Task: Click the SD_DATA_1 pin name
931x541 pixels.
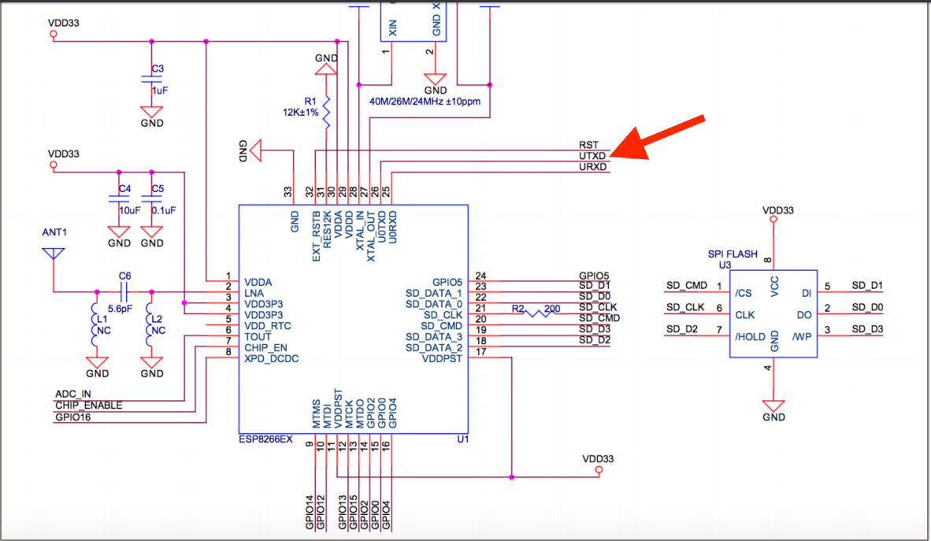Action: coord(433,294)
